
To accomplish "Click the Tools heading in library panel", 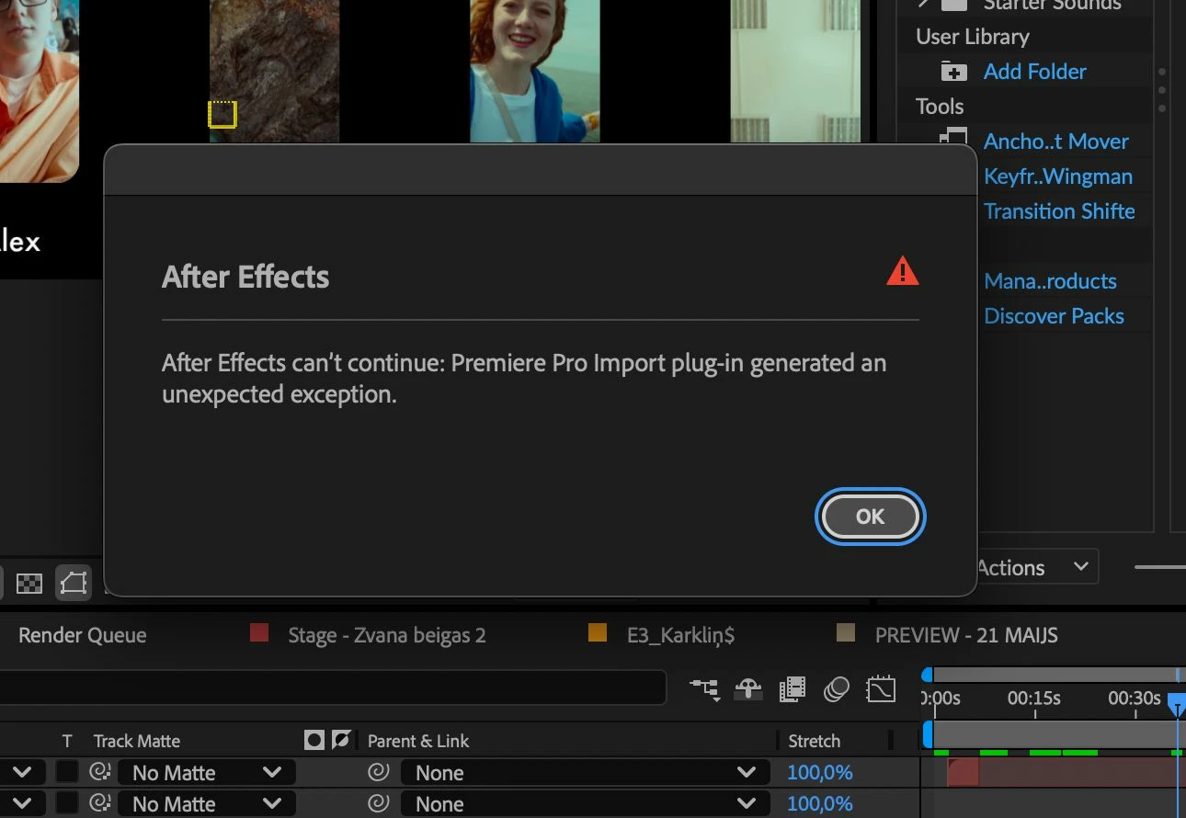I will click(x=940, y=107).
